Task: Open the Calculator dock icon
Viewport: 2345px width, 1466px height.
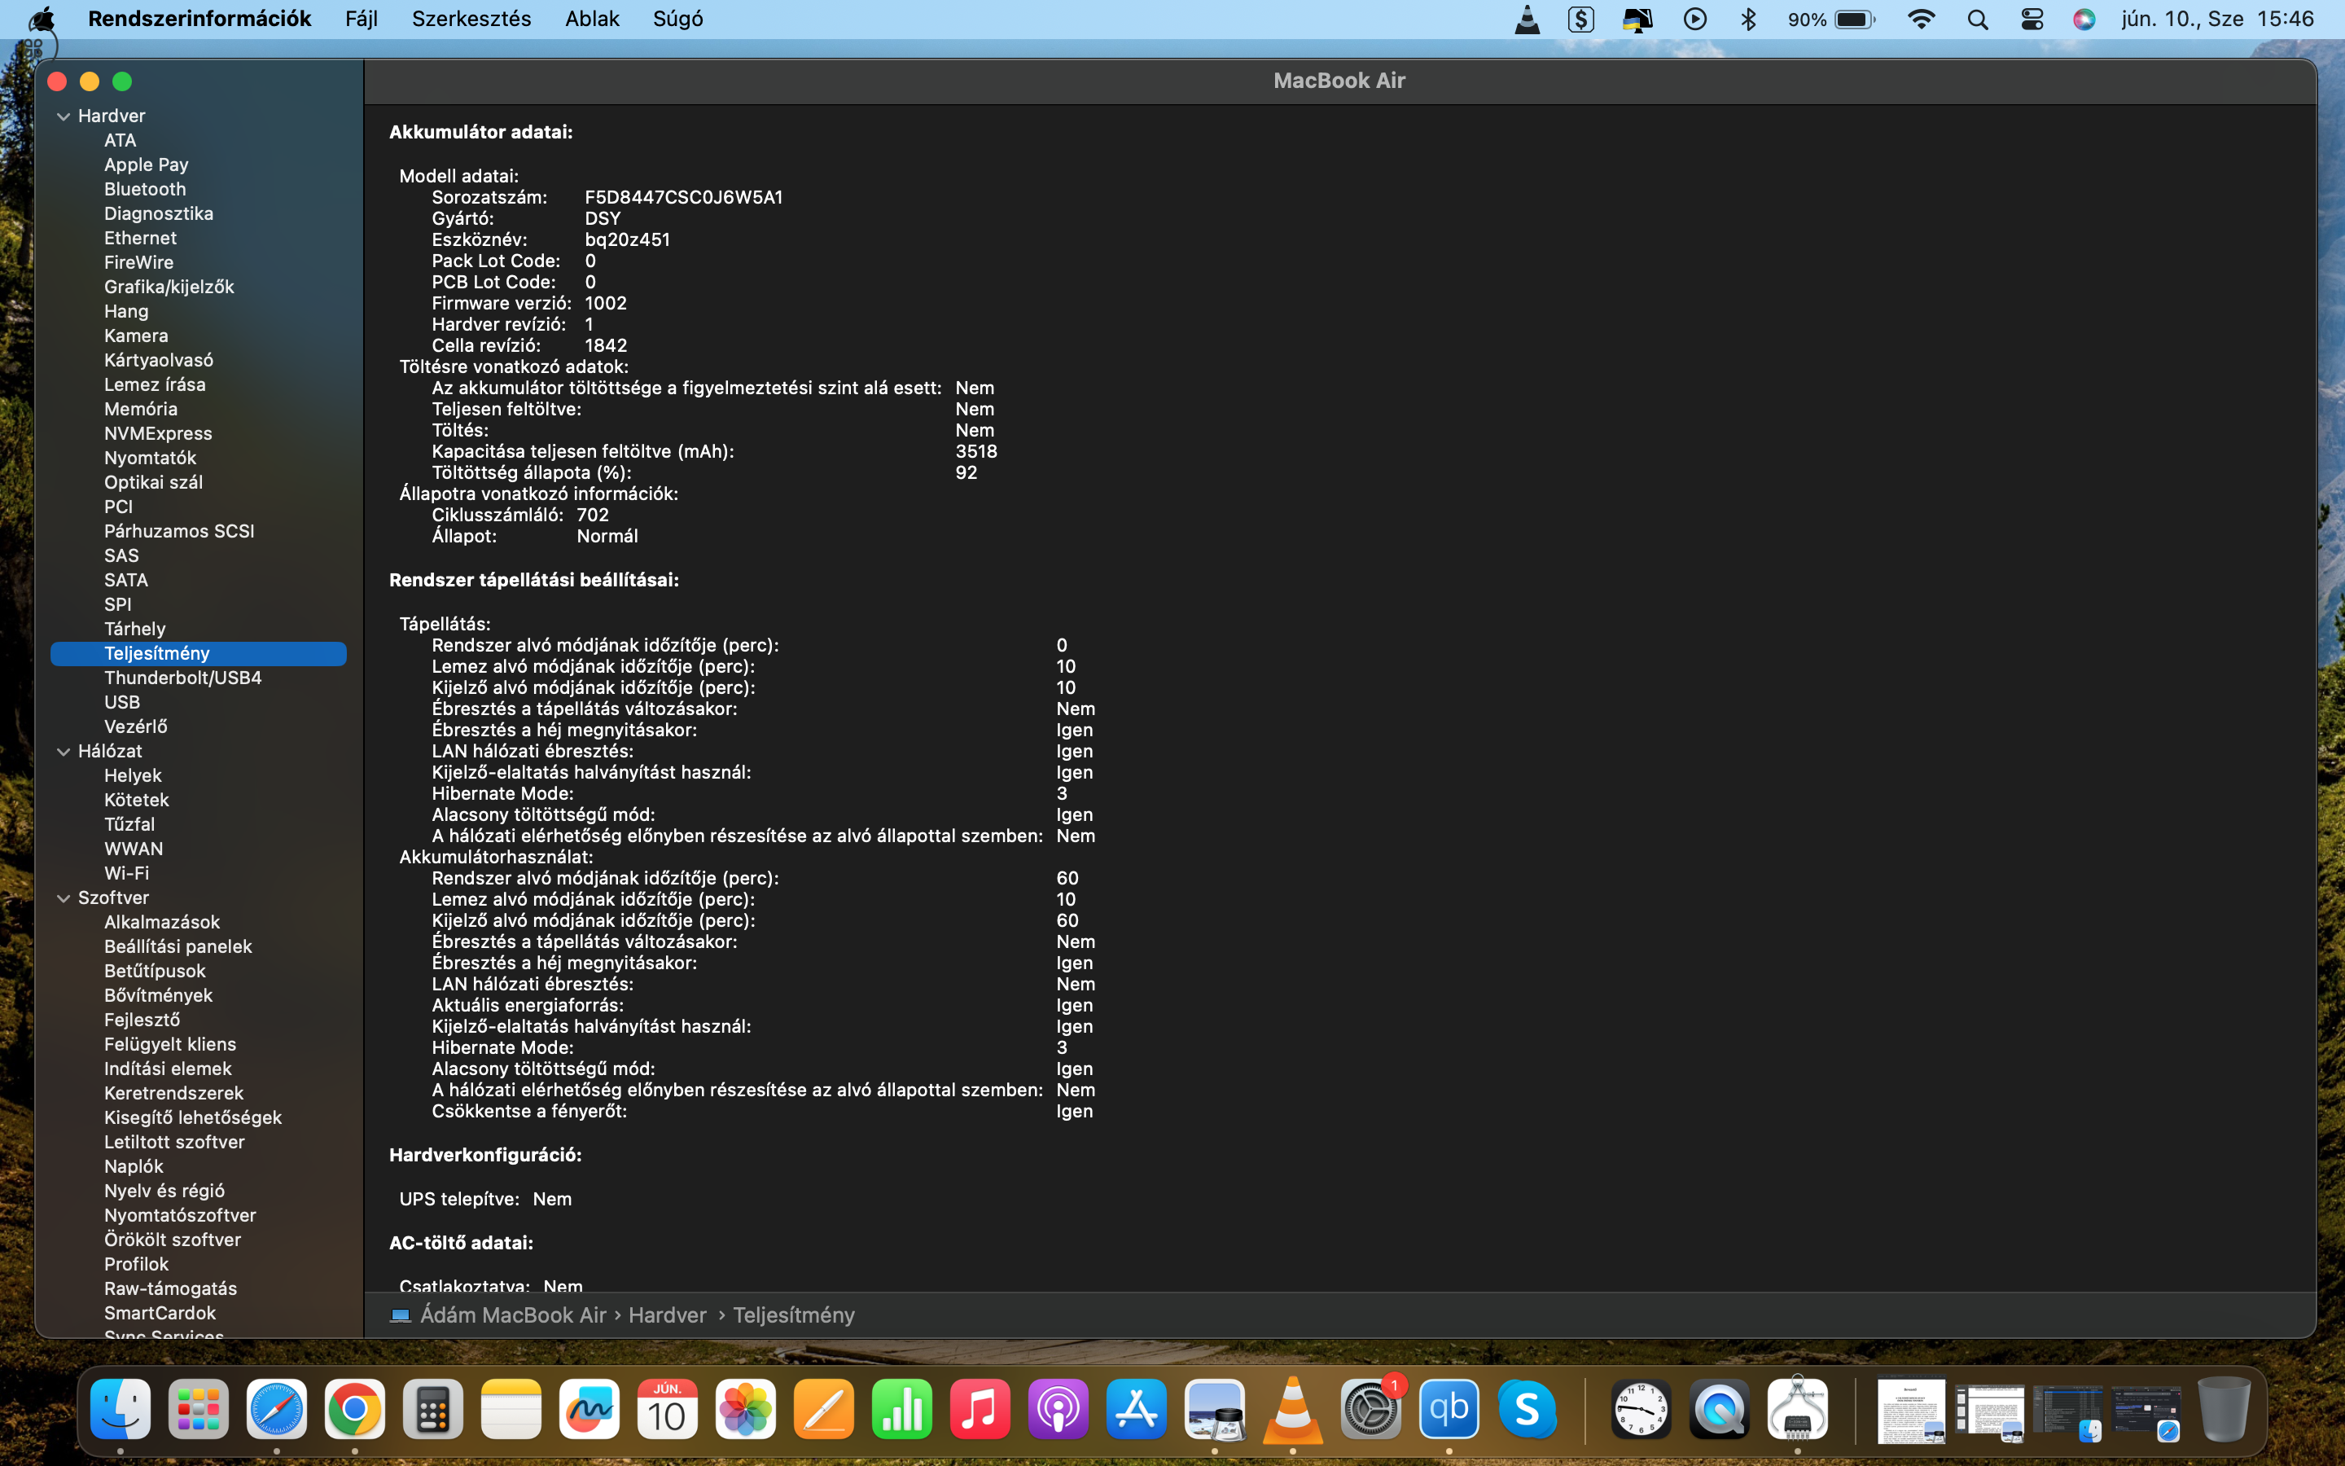Action: tap(433, 1409)
